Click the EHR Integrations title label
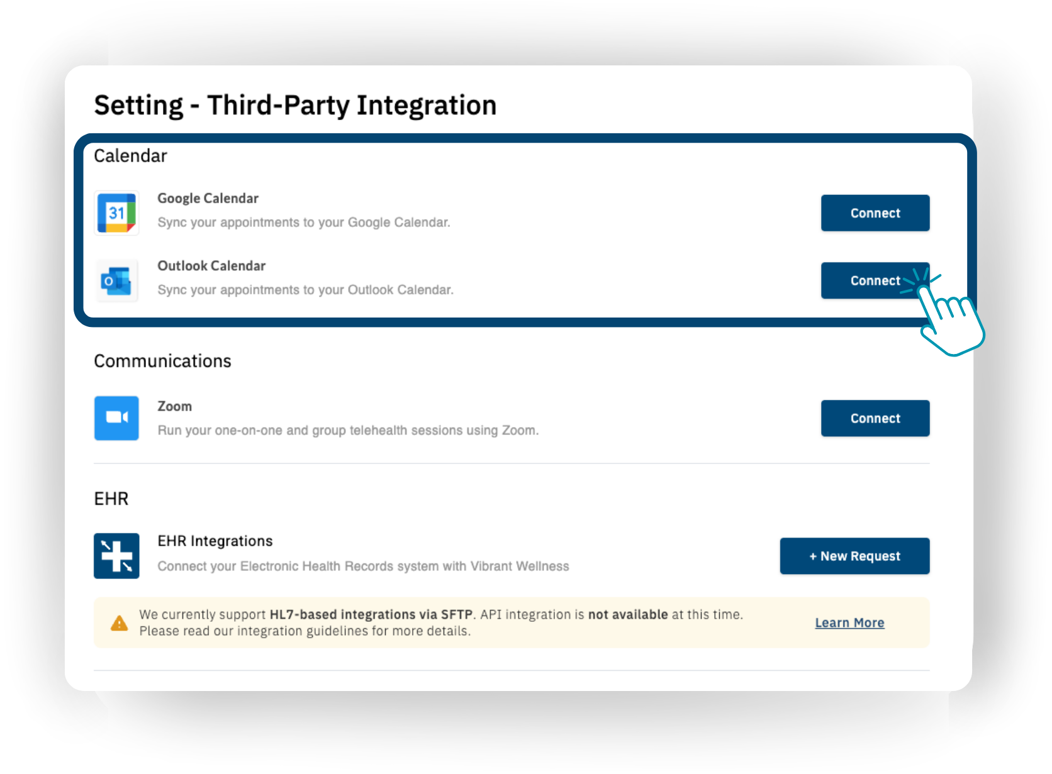1052x774 pixels. [215, 541]
